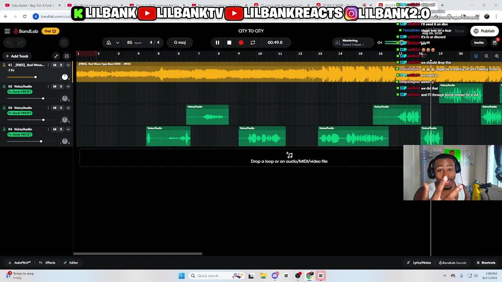Solo track 02 Voice/Audio
Viewport: 502px width, 282px height.
(x=61, y=87)
